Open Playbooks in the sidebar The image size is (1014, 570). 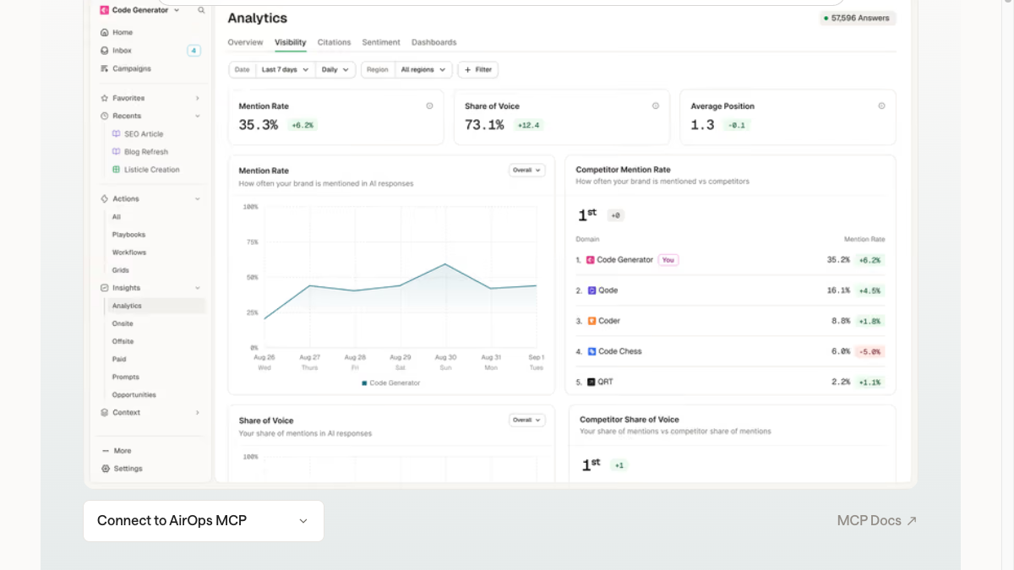pyautogui.click(x=128, y=235)
